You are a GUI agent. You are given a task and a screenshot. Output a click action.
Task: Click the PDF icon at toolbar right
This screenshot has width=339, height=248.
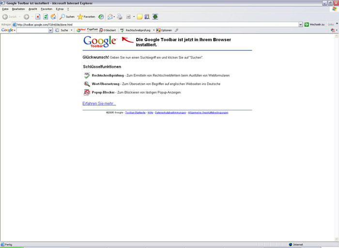point(333,30)
